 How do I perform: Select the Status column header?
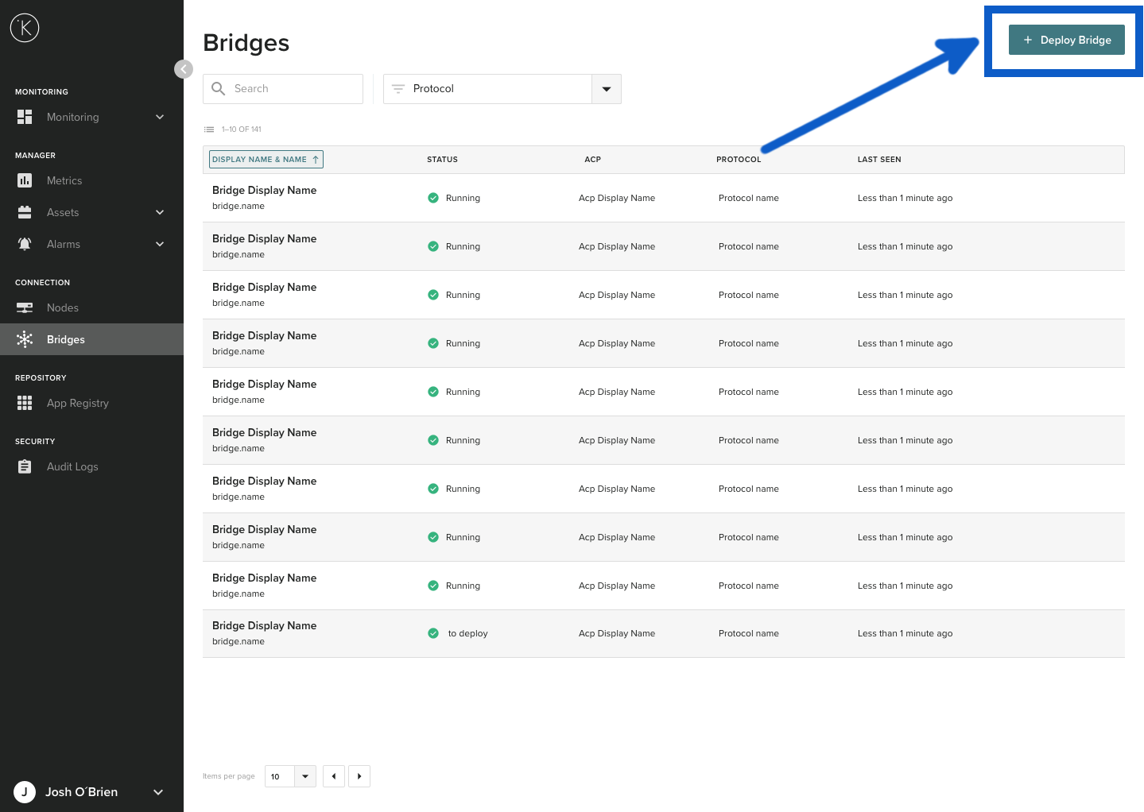(x=442, y=159)
